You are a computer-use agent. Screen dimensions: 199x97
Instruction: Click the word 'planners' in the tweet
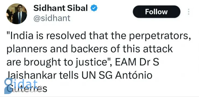[27, 50]
